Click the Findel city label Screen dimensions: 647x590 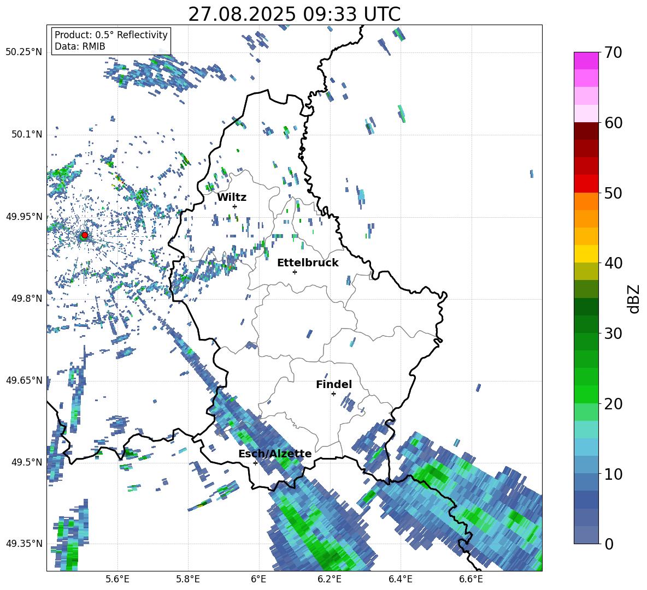pos(334,384)
